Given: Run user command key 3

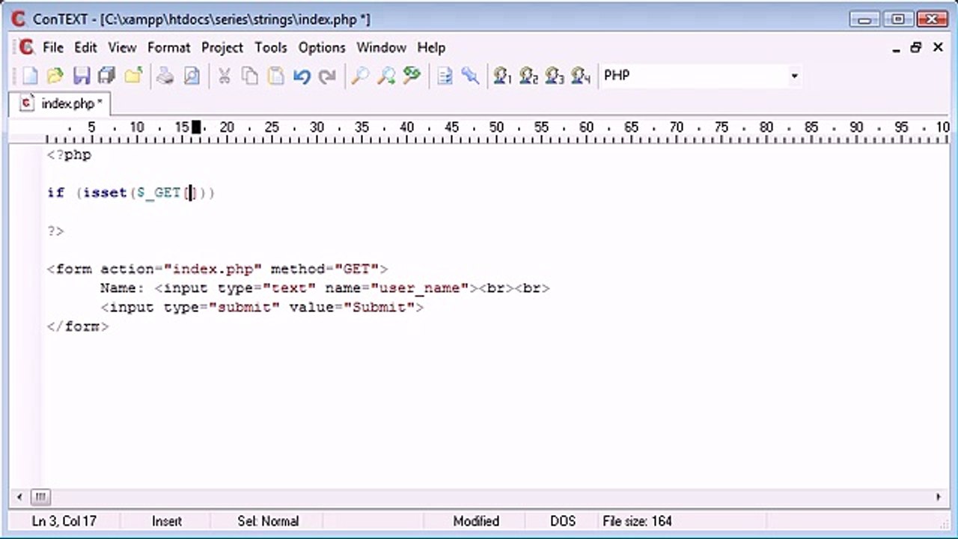Looking at the screenshot, I should (555, 76).
